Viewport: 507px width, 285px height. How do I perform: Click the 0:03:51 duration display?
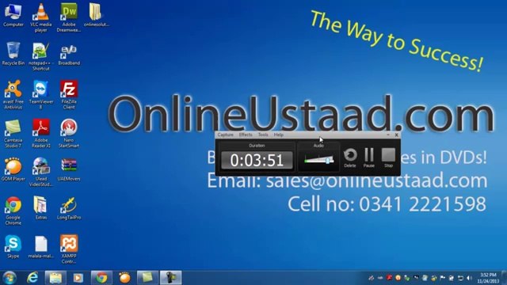257,160
